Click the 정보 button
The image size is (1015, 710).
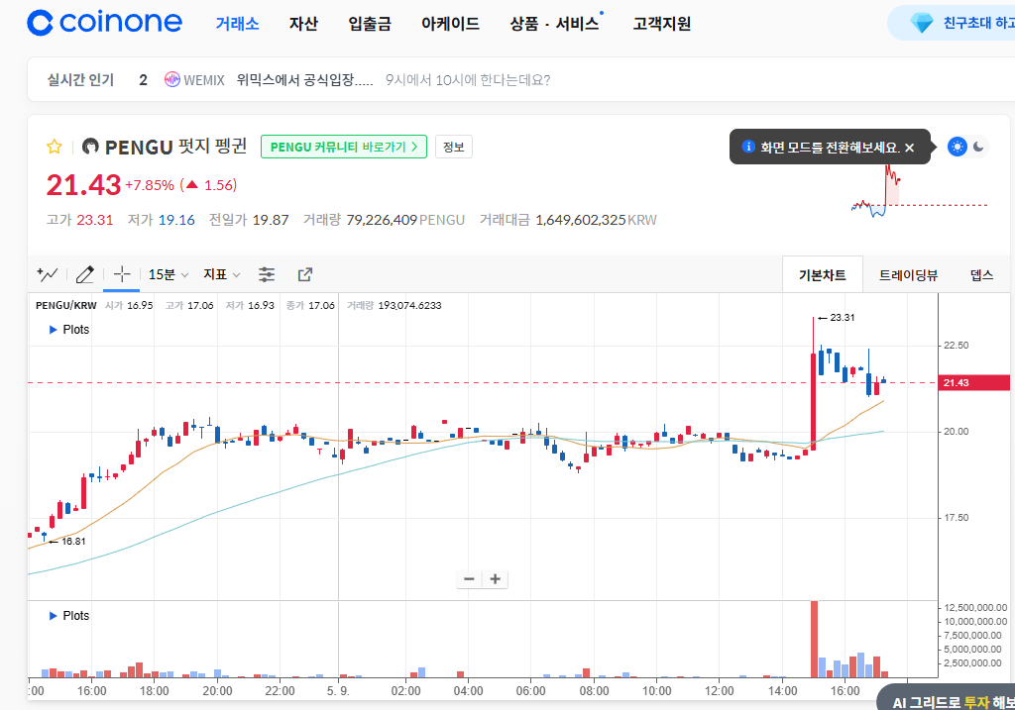[454, 147]
